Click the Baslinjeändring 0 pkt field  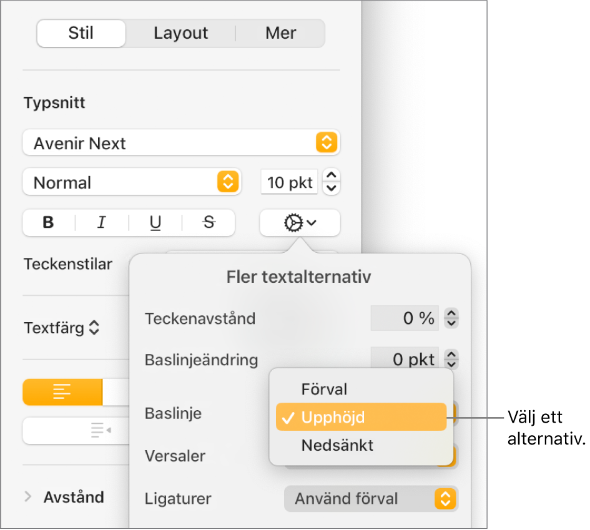405,357
